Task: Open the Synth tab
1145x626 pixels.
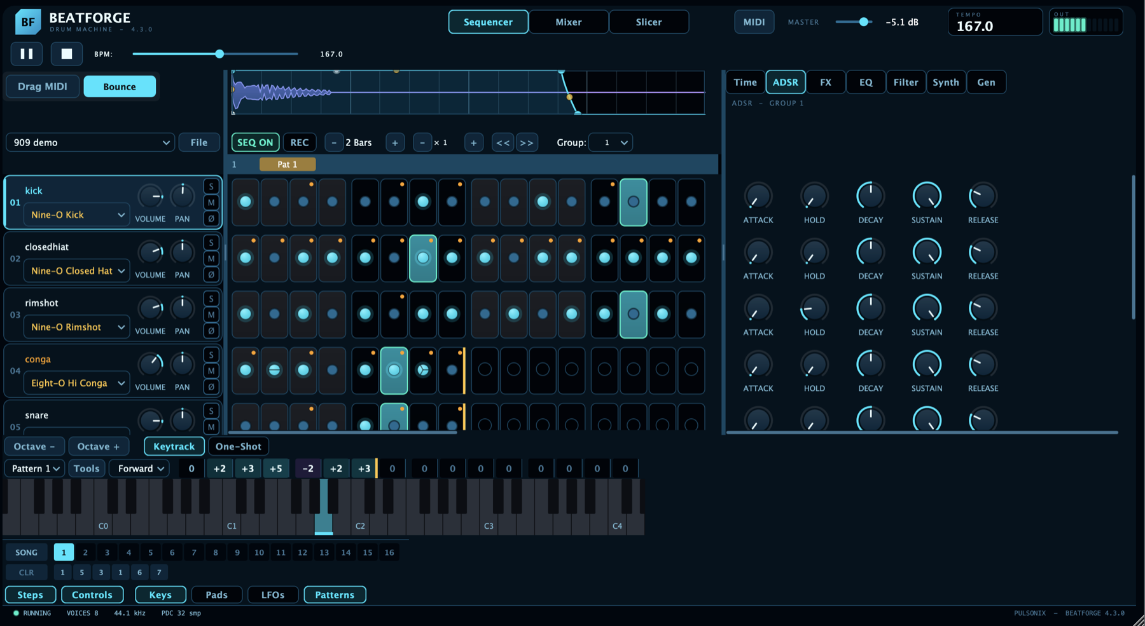Action: pos(946,82)
